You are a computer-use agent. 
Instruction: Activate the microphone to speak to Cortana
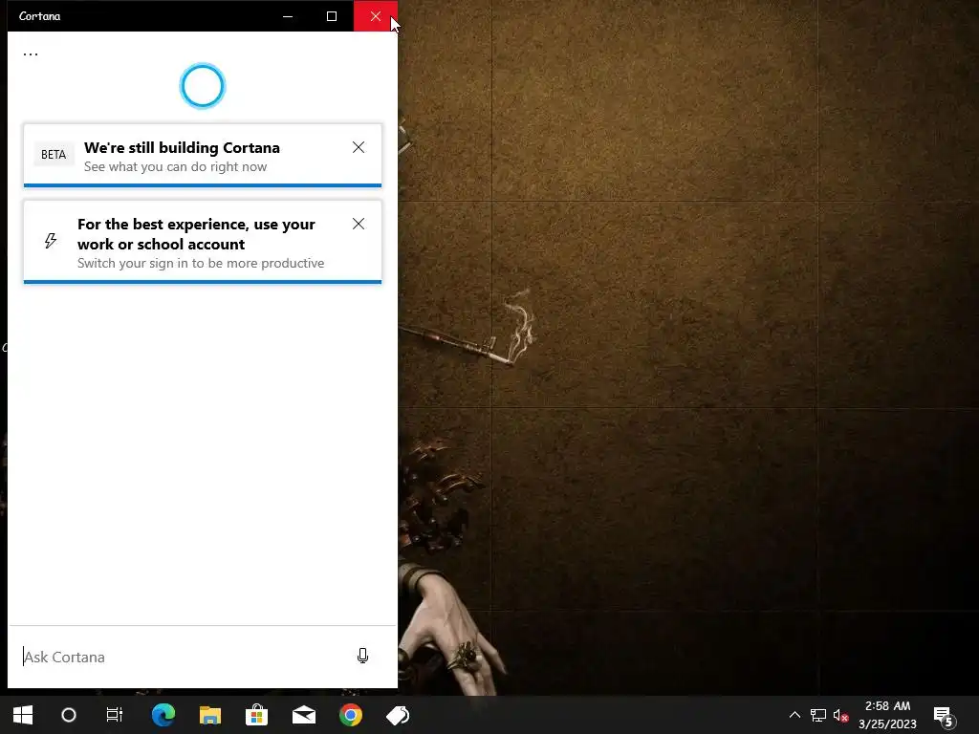click(362, 656)
